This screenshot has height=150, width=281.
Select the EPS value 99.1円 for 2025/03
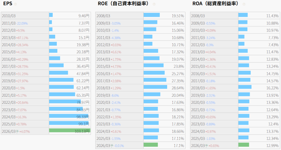84,123
